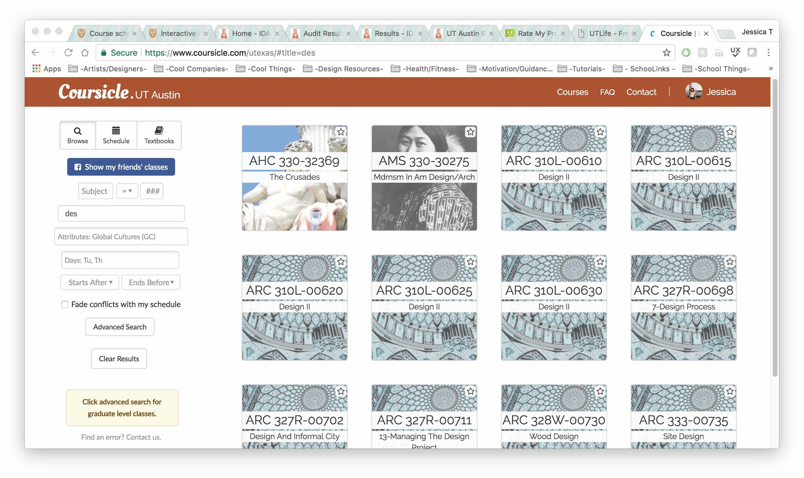Open the FAQ nav link
804x478 pixels.
[x=607, y=92]
